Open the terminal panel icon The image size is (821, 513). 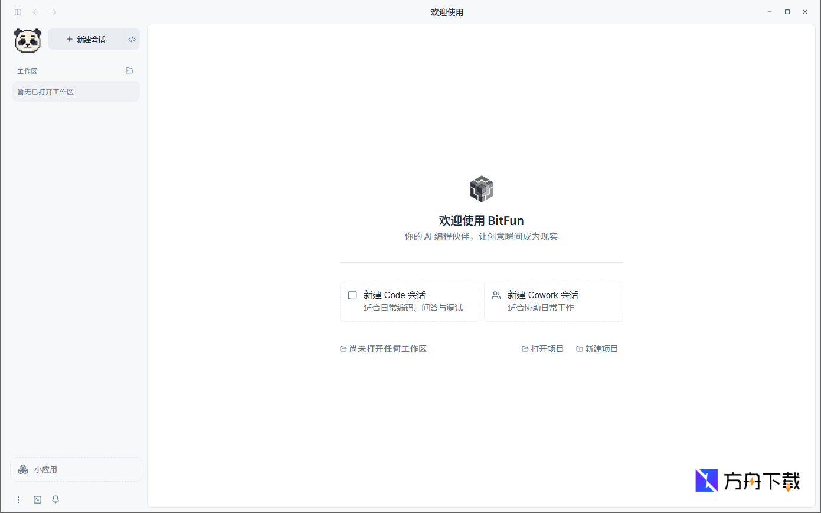pyautogui.click(x=37, y=499)
